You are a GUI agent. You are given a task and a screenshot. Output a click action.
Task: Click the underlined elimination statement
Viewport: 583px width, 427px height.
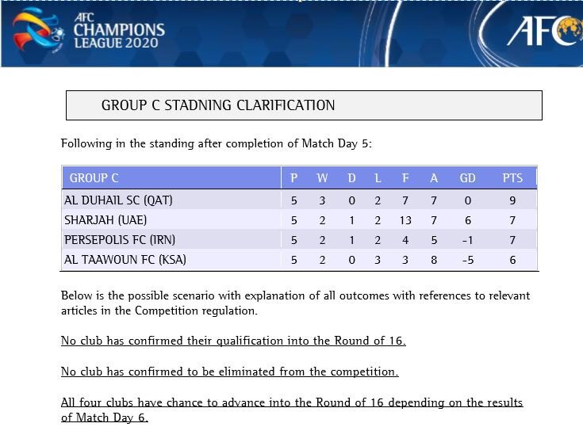click(x=229, y=372)
